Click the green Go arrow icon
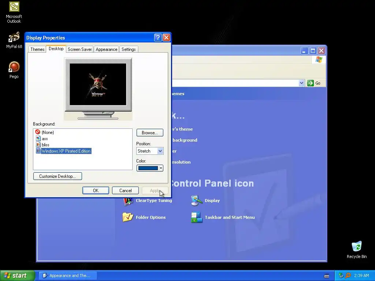This screenshot has width=375, height=281. pos(311,83)
